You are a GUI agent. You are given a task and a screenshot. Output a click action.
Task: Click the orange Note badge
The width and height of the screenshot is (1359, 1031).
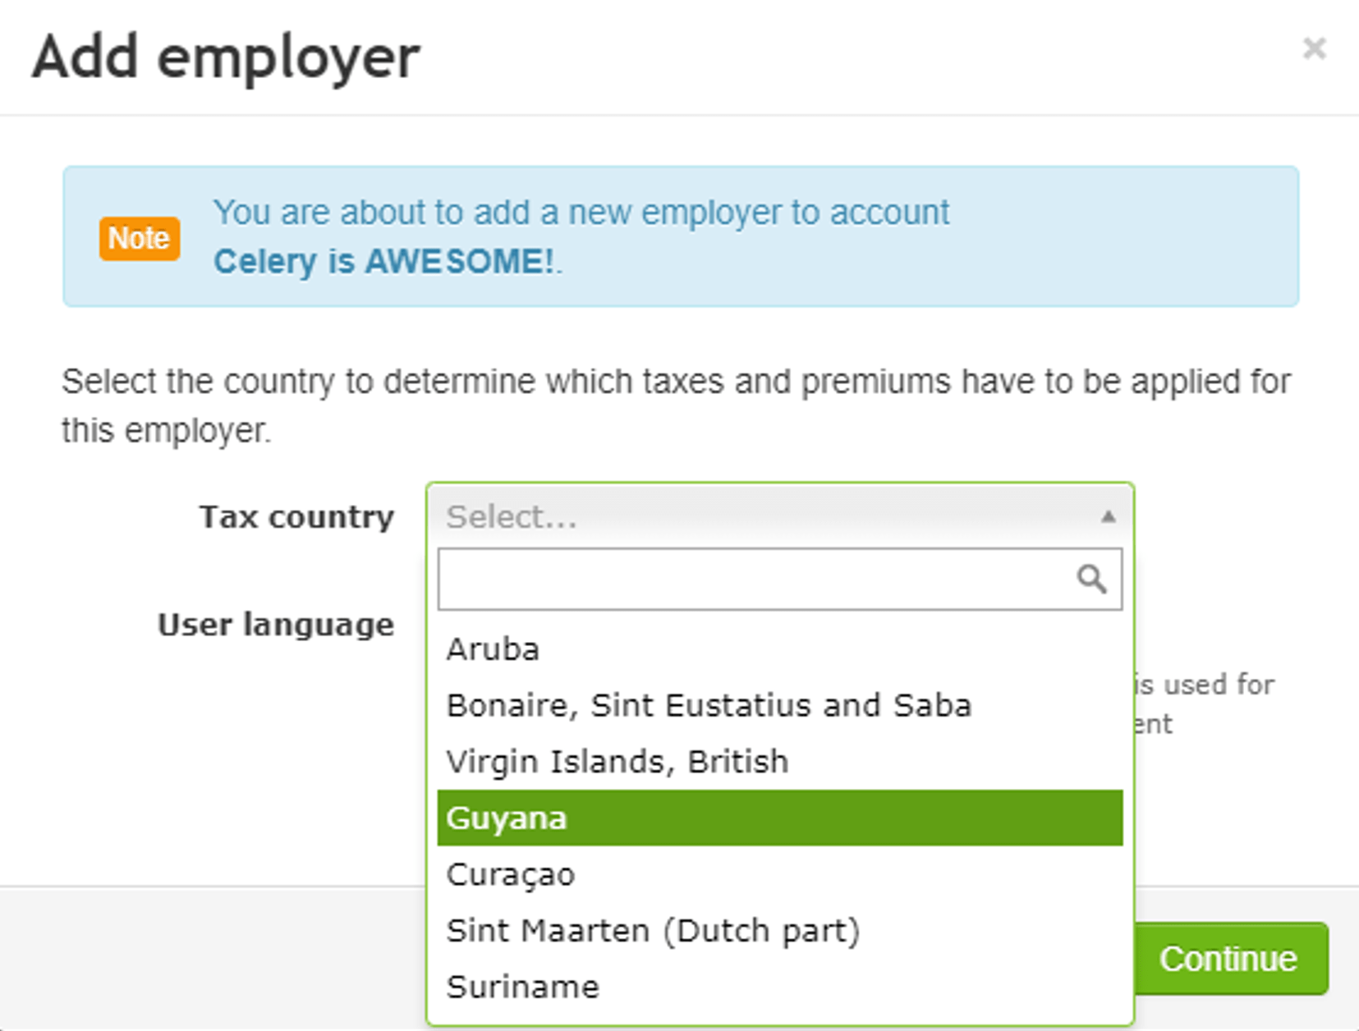(140, 239)
